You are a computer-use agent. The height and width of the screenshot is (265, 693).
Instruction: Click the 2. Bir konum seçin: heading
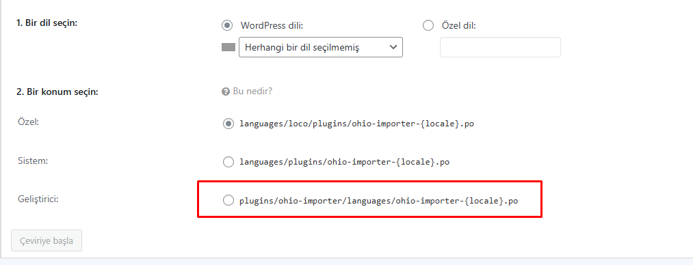pyautogui.click(x=57, y=92)
